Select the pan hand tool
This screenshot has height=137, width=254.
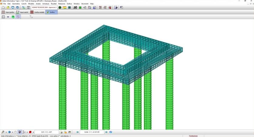(15, 132)
